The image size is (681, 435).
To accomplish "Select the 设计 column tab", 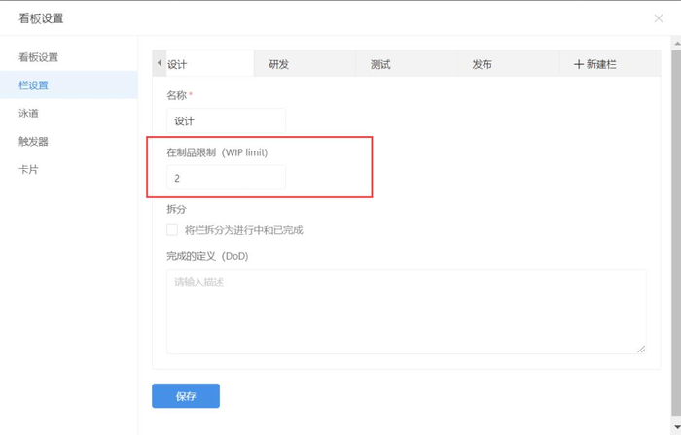I will click(210, 64).
